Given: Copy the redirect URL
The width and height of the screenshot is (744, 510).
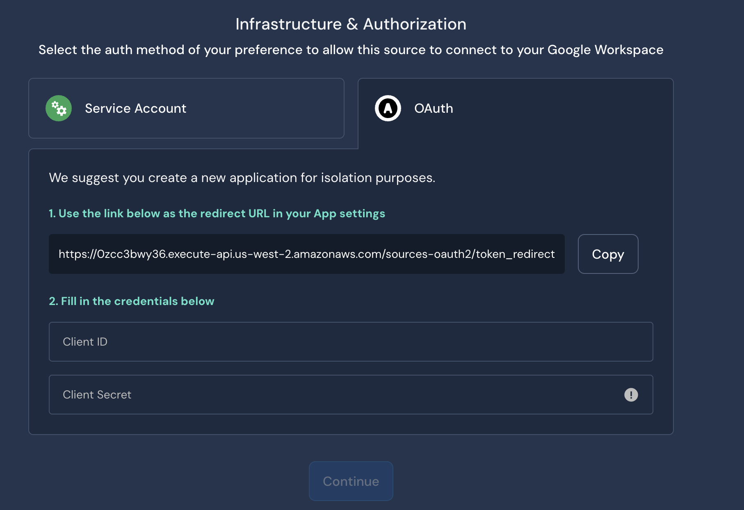Looking at the screenshot, I should coord(608,254).
